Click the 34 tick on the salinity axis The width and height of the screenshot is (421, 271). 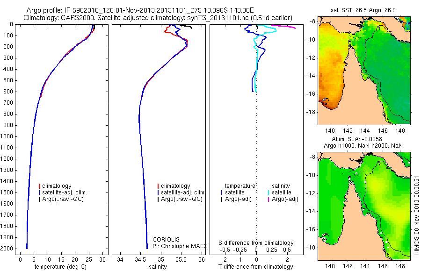pyautogui.click(x=120, y=260)
